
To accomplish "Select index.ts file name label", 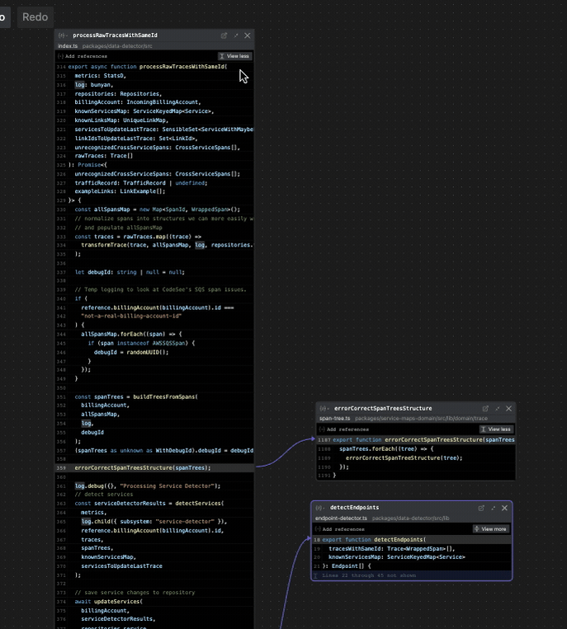I will 68,45.
